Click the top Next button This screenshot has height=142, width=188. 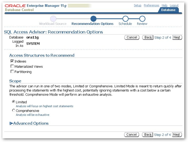pyautogui.click(x=177, y=37)
